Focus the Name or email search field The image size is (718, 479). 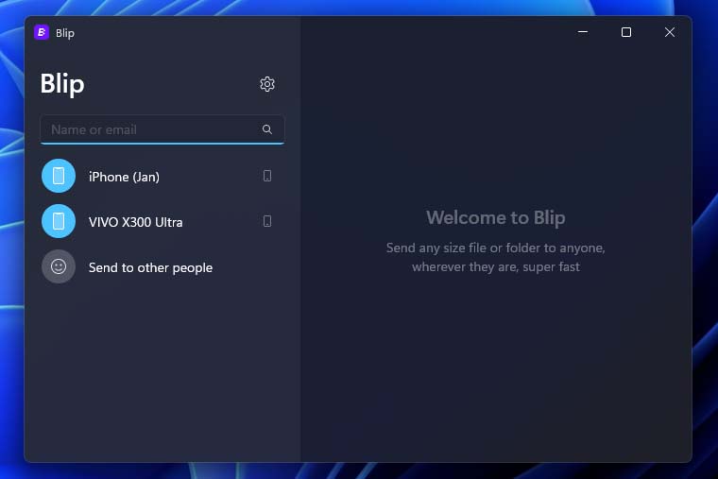tap(162, 129)
